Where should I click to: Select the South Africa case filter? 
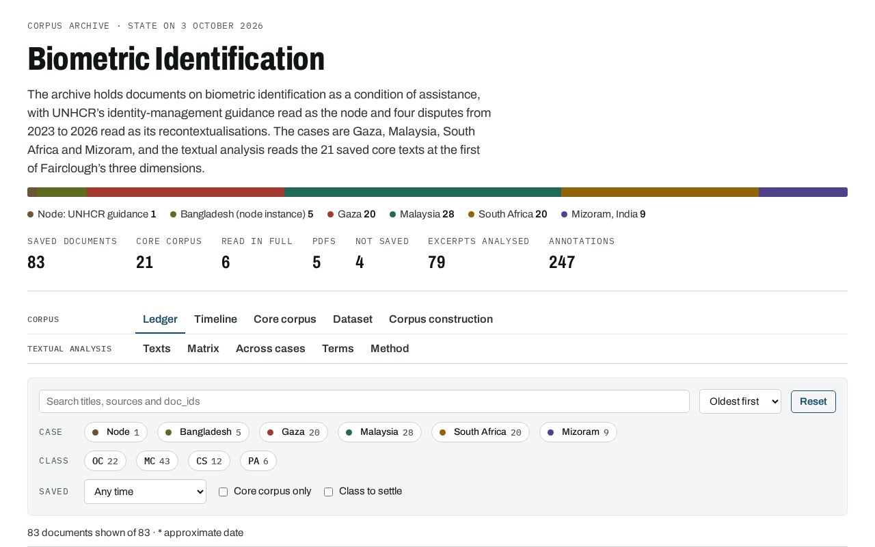point(480,432)
